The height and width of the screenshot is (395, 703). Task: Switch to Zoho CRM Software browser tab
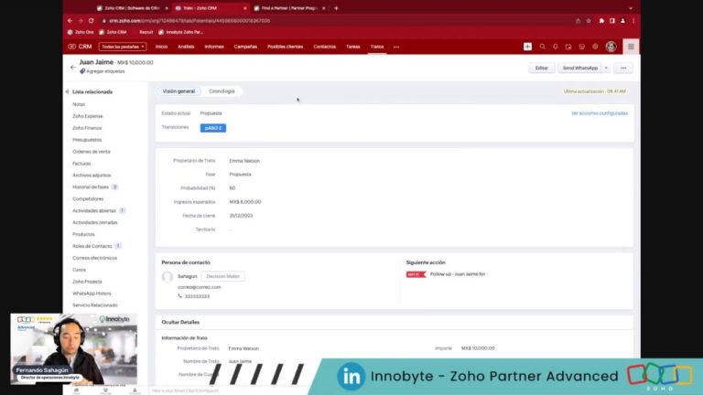click(133, 8)
